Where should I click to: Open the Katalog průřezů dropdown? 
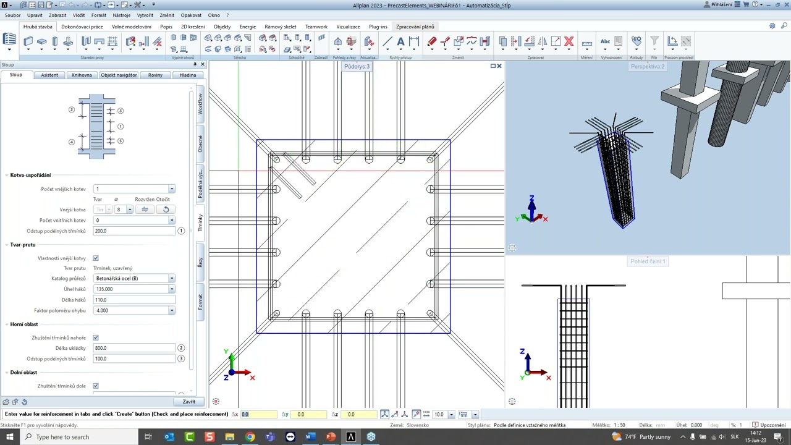pos(171,279)
